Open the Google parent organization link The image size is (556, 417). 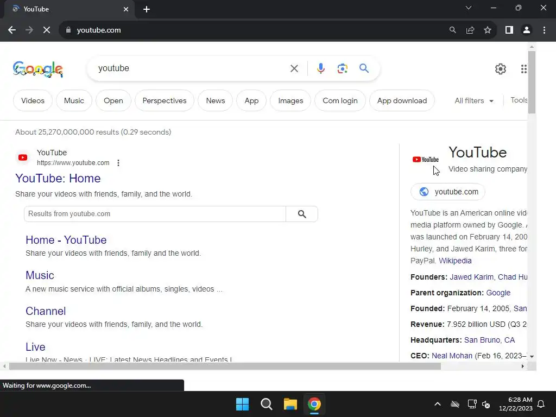498,293
